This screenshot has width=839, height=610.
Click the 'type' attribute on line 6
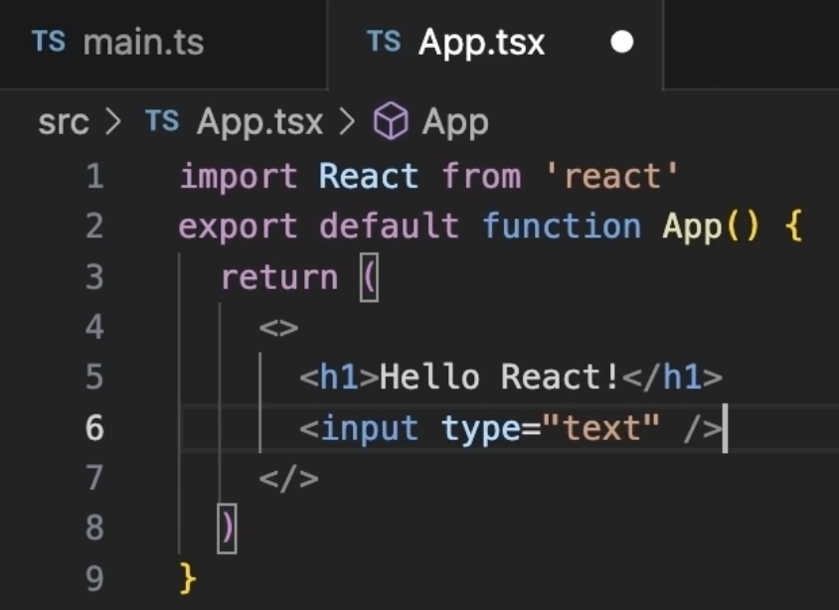point(481,430)
